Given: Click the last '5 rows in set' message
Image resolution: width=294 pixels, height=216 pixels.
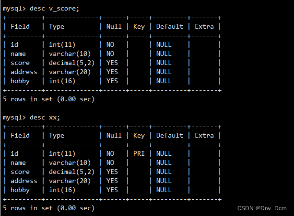Looking at the screenshot, I should [x=49, y=208].
